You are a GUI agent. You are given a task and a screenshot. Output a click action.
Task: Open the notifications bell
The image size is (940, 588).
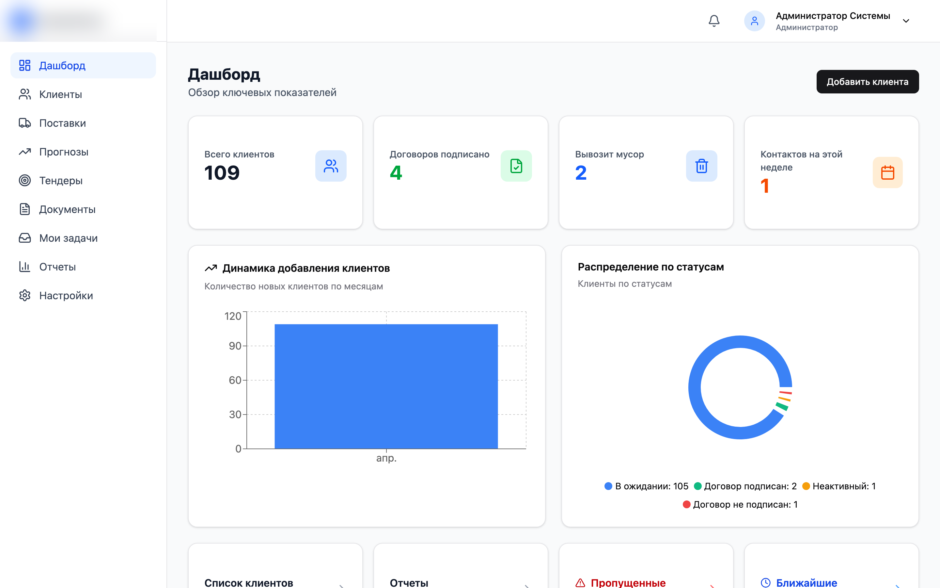(714, 21)
